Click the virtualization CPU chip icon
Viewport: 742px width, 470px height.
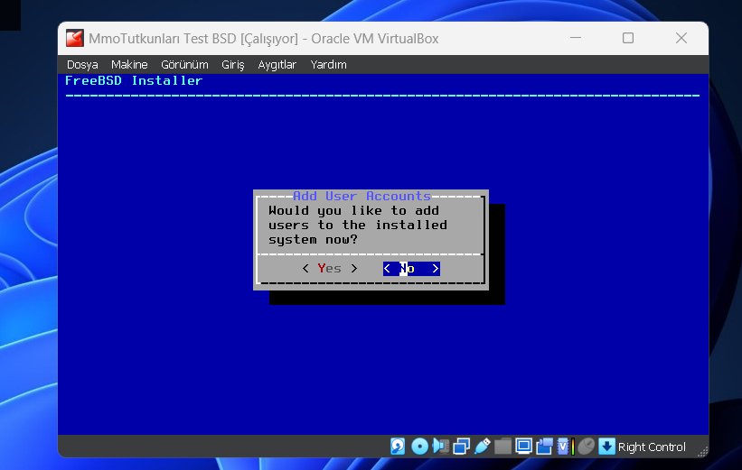[x=565, y=446]
